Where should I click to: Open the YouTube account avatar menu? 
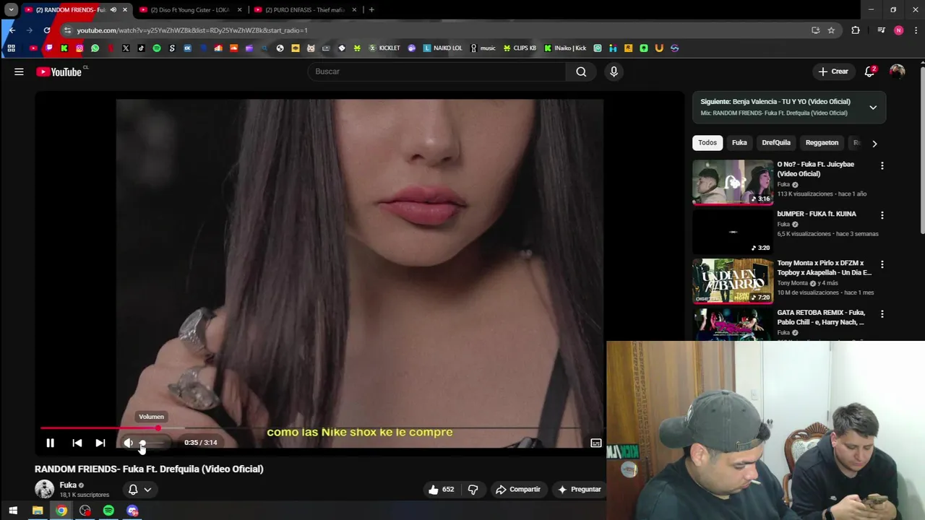coord(897,71)
